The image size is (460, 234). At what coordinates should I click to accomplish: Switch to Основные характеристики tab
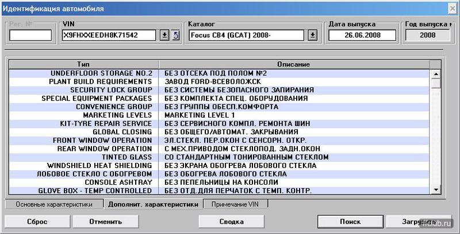tap(54, 204)
